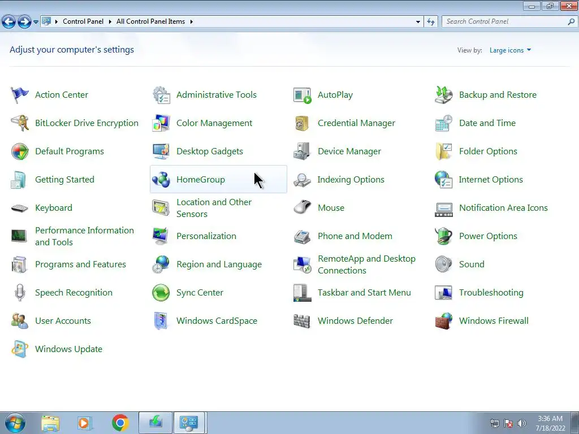Screen dimensions: 579x434
Task: Open the Sound speaker icon
Action: pos(443,264)
